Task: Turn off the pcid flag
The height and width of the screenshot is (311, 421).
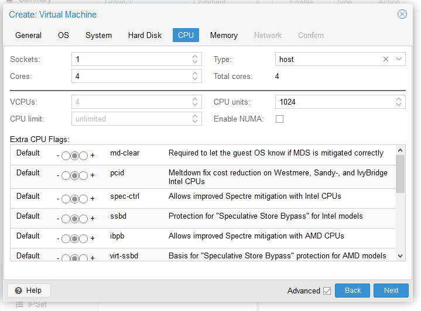Action: 66,175
